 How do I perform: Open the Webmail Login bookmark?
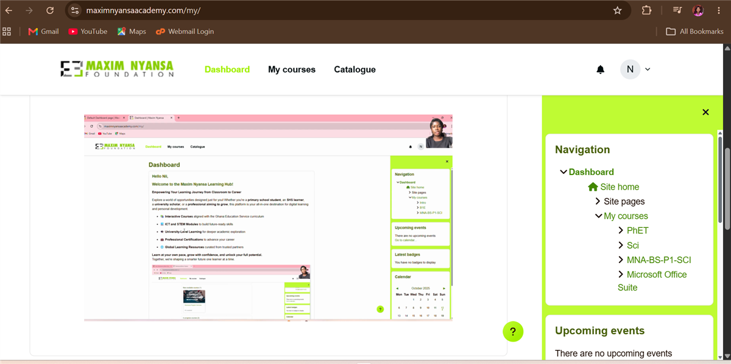click(185, 32)
